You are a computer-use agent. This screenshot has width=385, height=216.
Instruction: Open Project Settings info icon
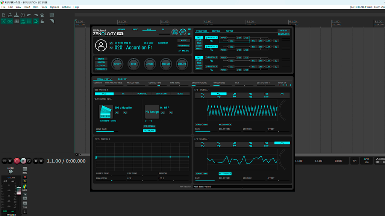click(23, 15)
